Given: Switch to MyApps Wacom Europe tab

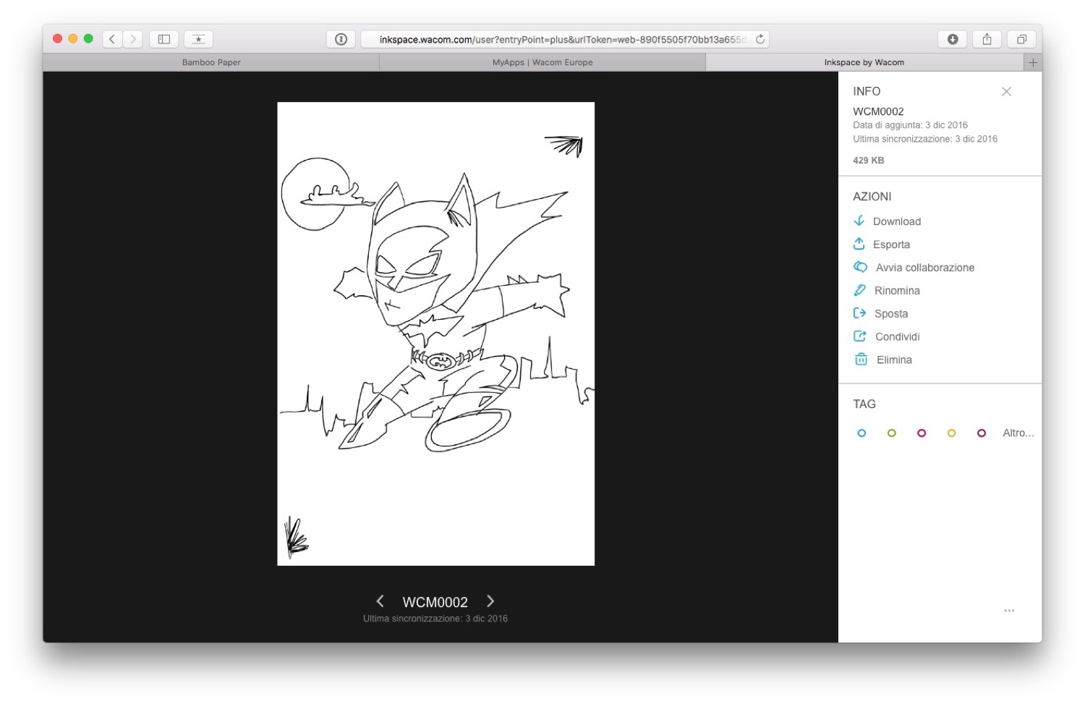Looking at the screenshot, I should (542, 62).
